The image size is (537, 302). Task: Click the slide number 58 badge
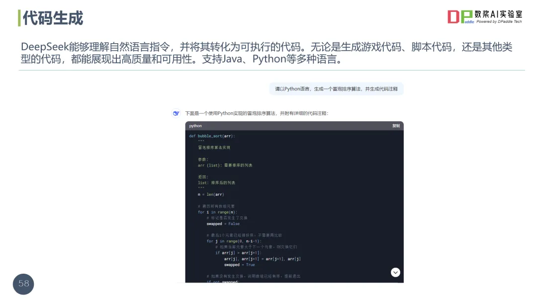23,284
